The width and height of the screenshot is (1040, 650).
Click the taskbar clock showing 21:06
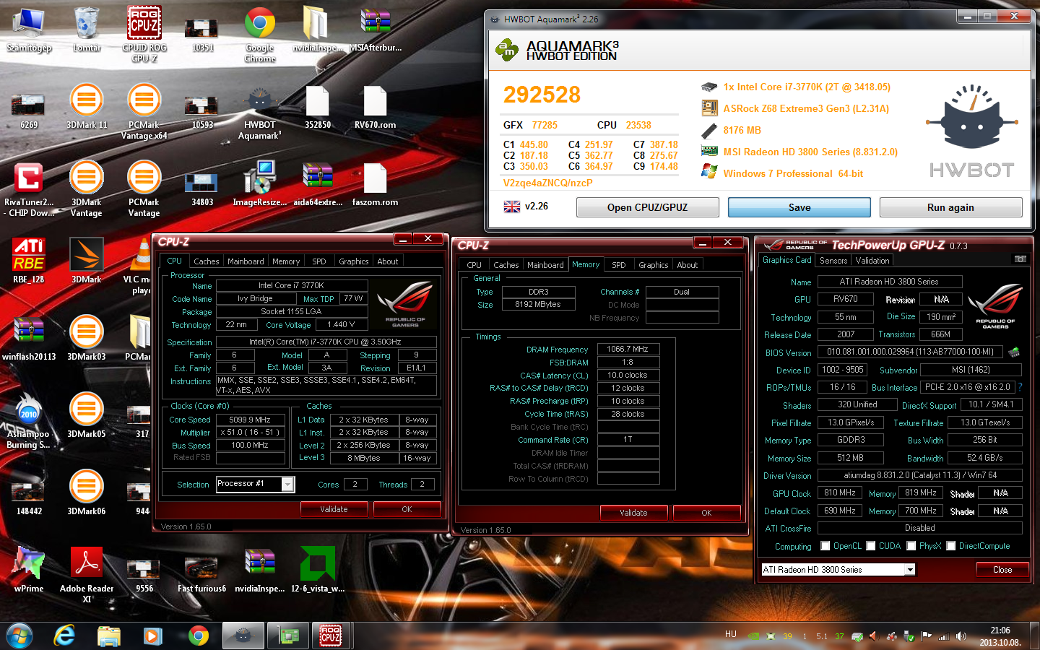1000,636
